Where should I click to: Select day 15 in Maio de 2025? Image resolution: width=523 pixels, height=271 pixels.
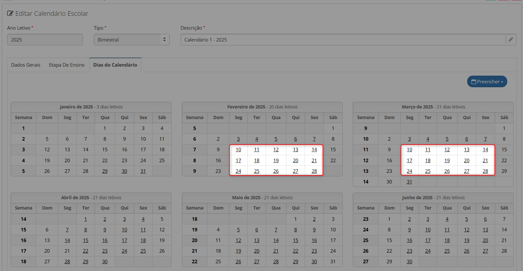point(295,240)
